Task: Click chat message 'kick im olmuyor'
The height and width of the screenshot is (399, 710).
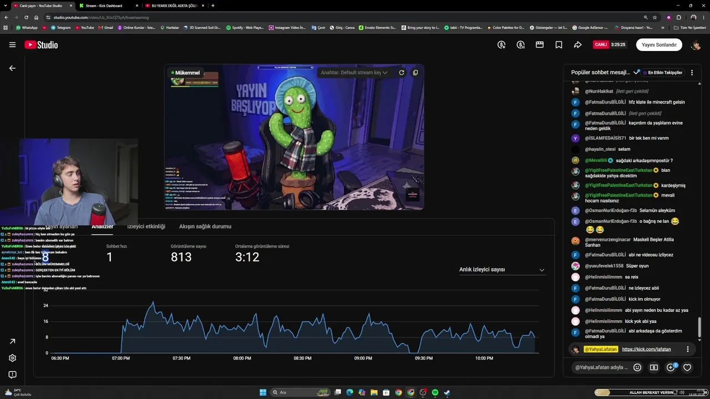Action: click(645, 299)
